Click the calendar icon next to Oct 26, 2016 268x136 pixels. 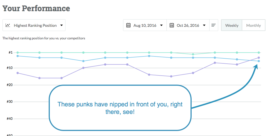tap(172, 25)
